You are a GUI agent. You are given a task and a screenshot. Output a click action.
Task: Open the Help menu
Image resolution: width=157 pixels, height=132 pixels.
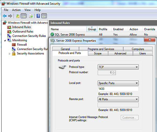[37, 10]
